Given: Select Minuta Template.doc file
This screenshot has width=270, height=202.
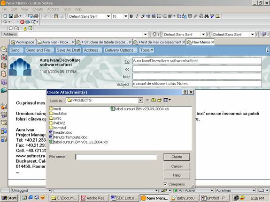Looking at the screenshot, I should tap(69, 137).
